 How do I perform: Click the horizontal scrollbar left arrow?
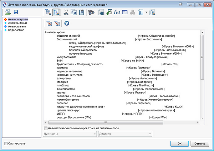[46, 122]
